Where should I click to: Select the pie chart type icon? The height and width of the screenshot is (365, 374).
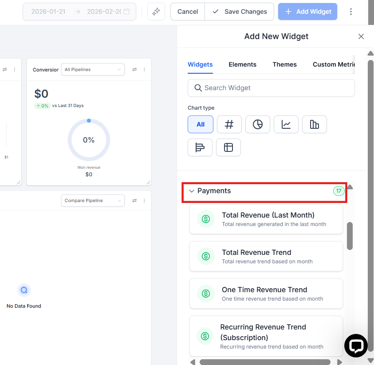tap(257, 124)
